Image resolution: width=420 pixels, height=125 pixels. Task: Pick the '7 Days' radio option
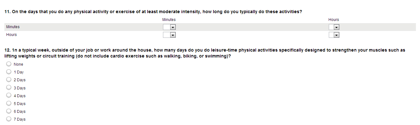tap(9, 119)
